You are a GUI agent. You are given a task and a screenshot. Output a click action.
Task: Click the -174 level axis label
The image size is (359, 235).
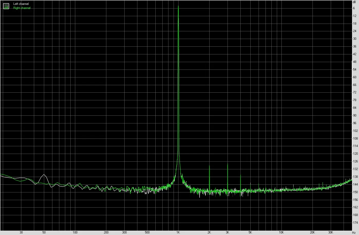(355, 223)
